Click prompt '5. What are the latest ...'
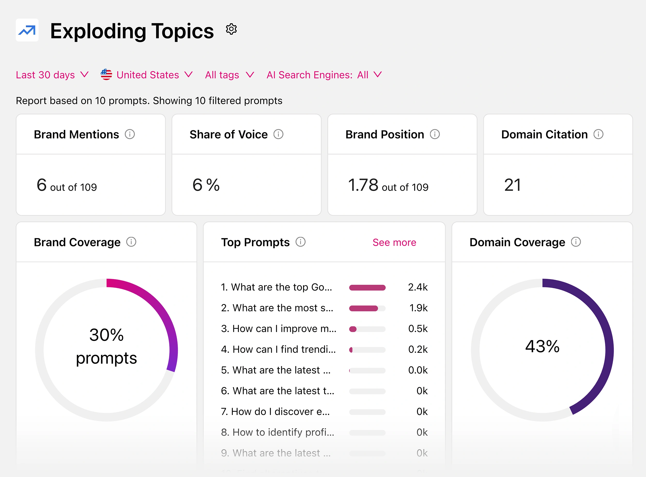Viewport: 646px width, 477px height. (x=276, y=370)
